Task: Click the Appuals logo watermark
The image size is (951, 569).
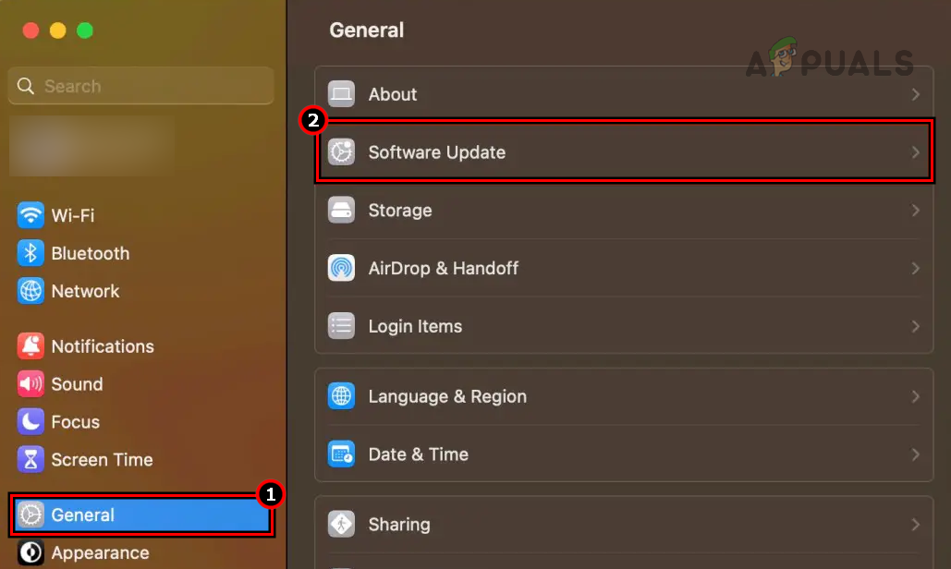Action: click(x=829, y=63)
